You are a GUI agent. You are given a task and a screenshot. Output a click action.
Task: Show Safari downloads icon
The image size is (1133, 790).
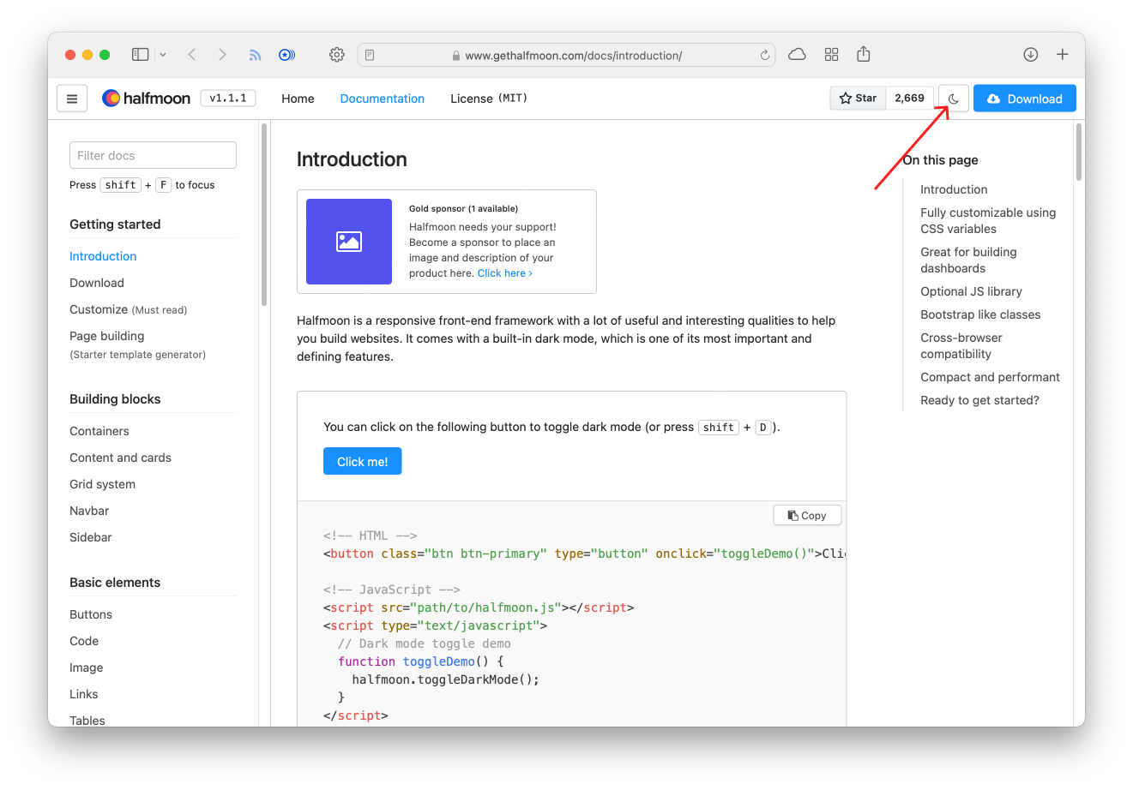[1031, 55]
